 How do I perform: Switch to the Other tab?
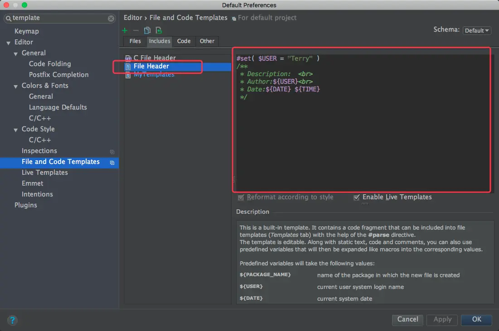207,41
